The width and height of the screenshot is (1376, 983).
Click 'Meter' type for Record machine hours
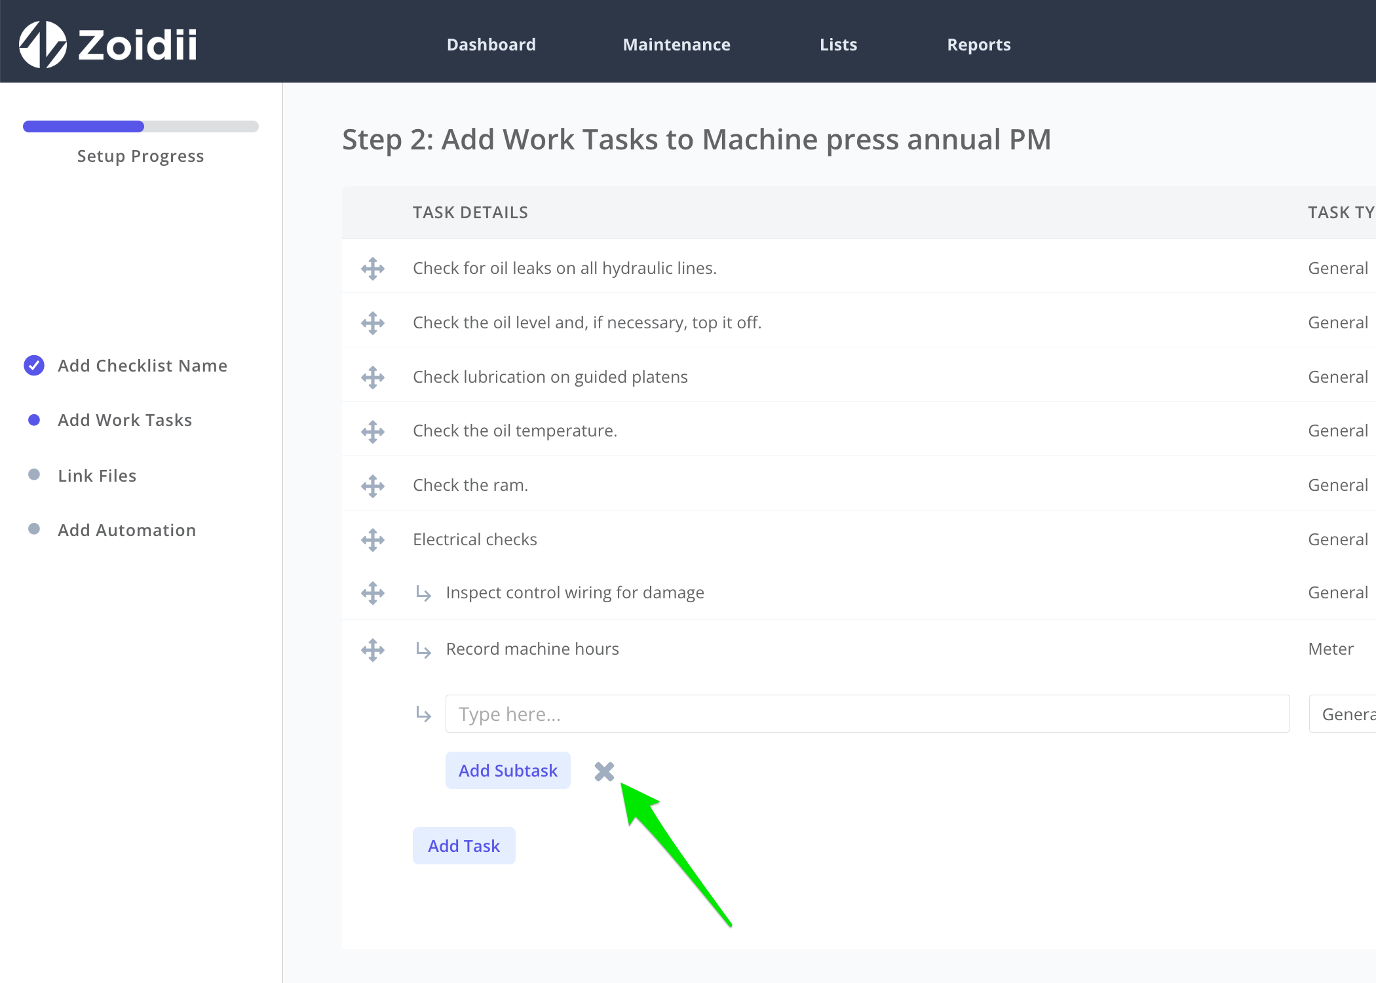(x=1331, y=649)
